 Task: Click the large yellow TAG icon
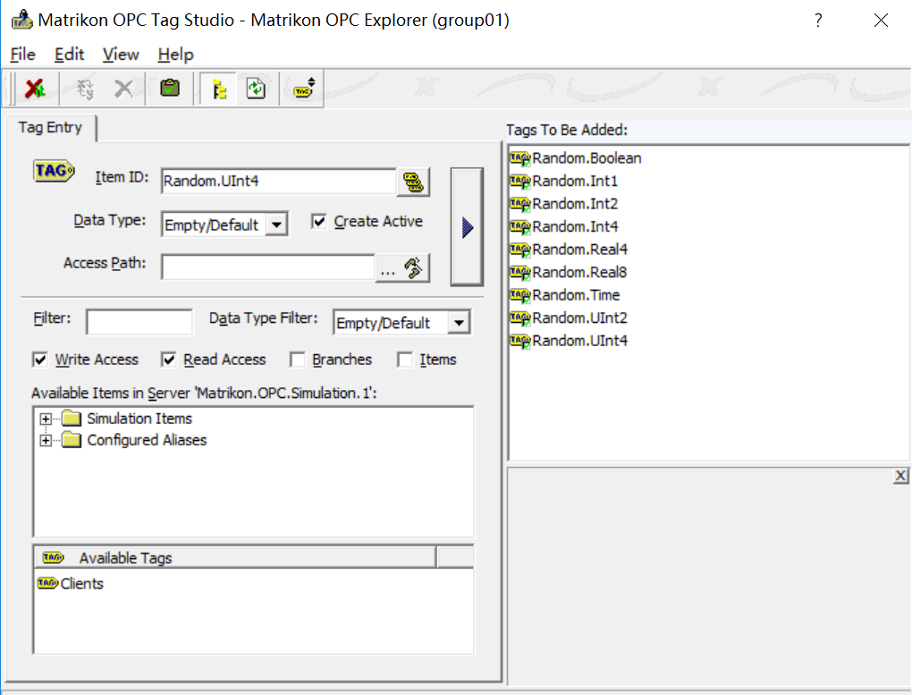point(54,171)
